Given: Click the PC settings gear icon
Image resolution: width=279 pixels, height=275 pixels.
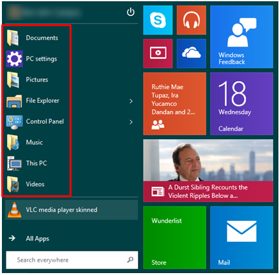Looking at the screenshot, I should click(x=14, y=59).
